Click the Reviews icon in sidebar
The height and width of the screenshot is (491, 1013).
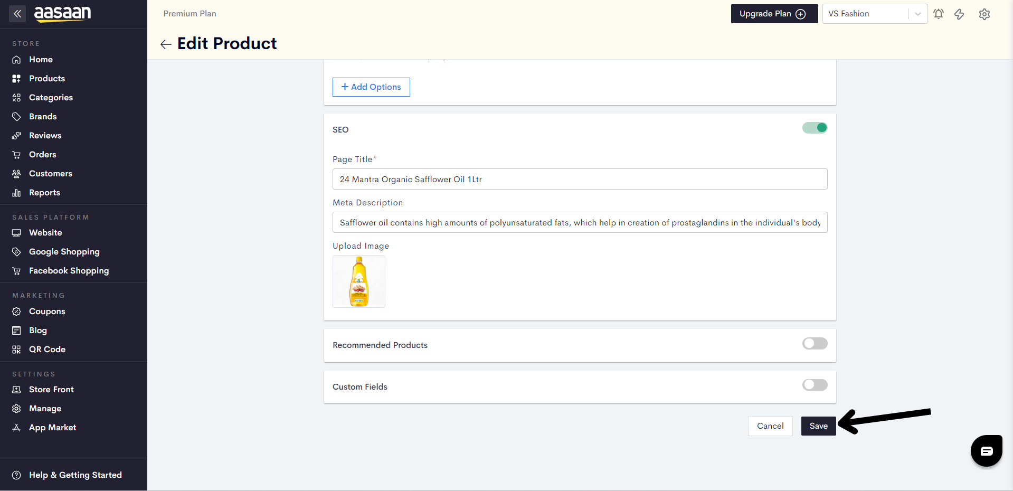[16, 136]
